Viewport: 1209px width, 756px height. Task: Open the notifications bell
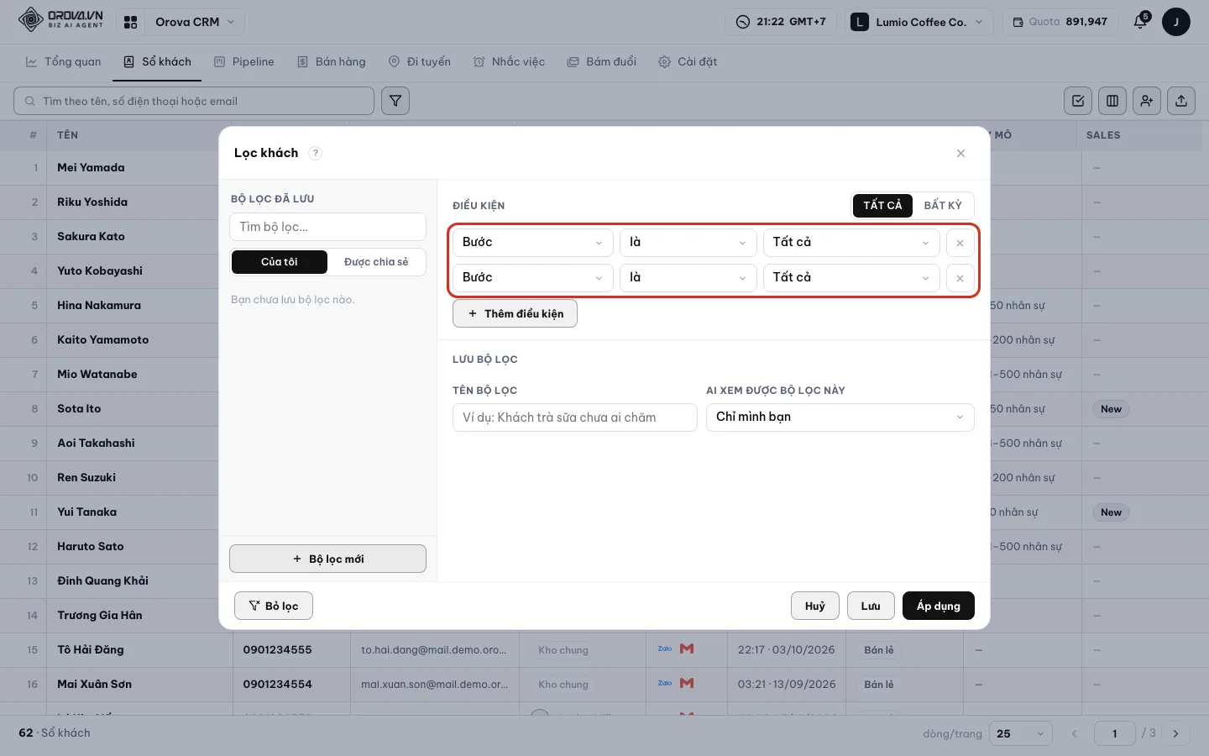pos(1140,22)
